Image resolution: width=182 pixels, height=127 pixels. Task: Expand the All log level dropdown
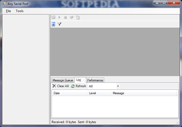pyautogui.click(x=118, y=86)
